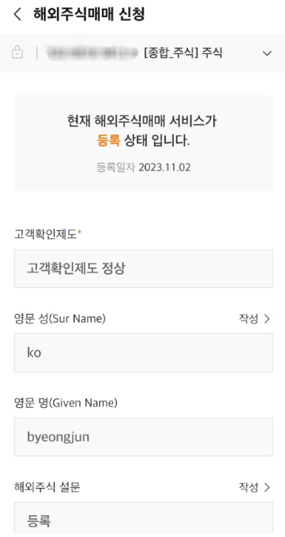This screenshot has height=537, width=285.
Task: Tap the 영문 명(Given Name) label
Action: point(66,403)
